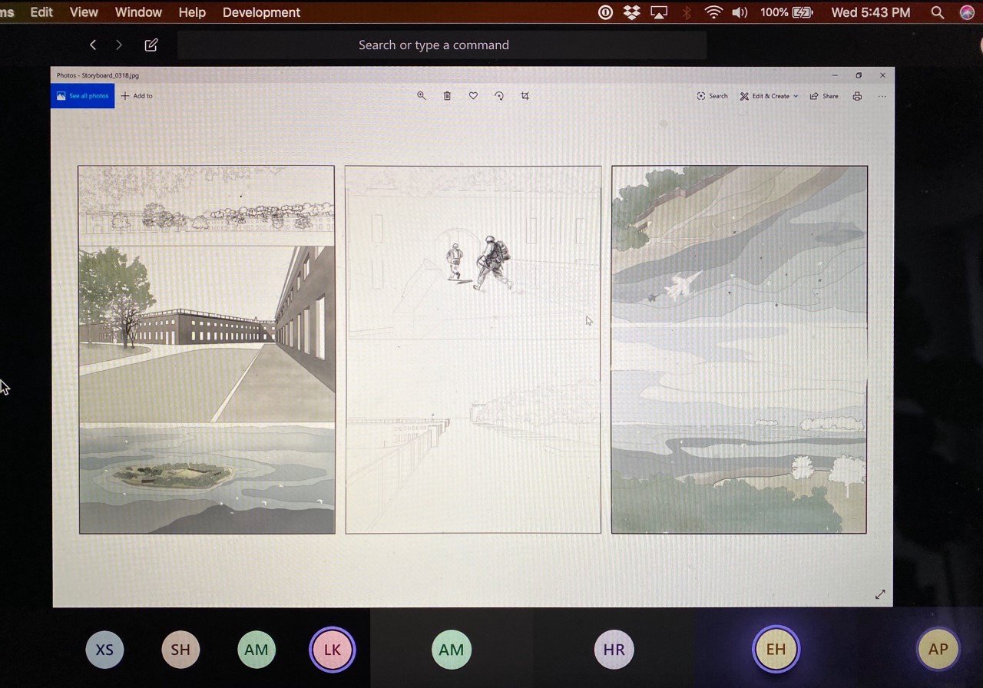The width and height of the screenshot is (983, 688).
Task: Open the AirPlay display icon in menu bar
Action: [659, 12]
